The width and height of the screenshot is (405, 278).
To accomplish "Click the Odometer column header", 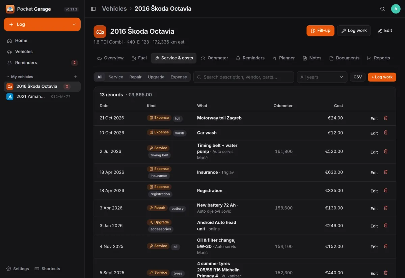I will [x=283, y=106].
